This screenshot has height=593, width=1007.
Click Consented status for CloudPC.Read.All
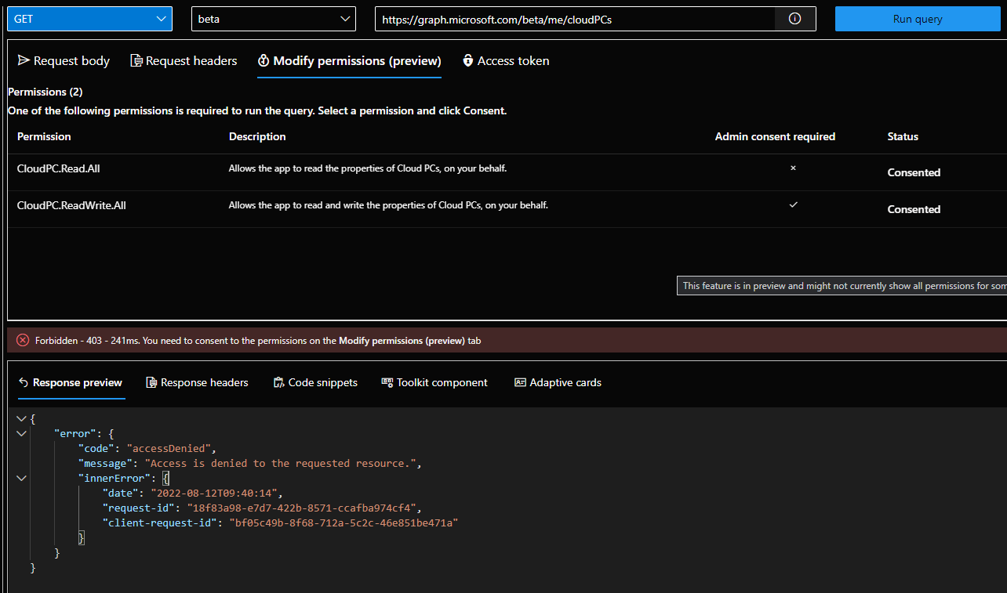coord(914,172)
